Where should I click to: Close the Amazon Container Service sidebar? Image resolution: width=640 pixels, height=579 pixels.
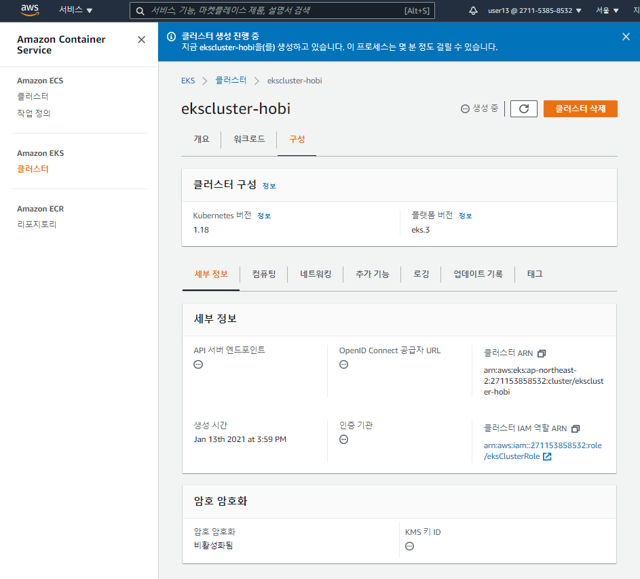click(x=141, y=39)
